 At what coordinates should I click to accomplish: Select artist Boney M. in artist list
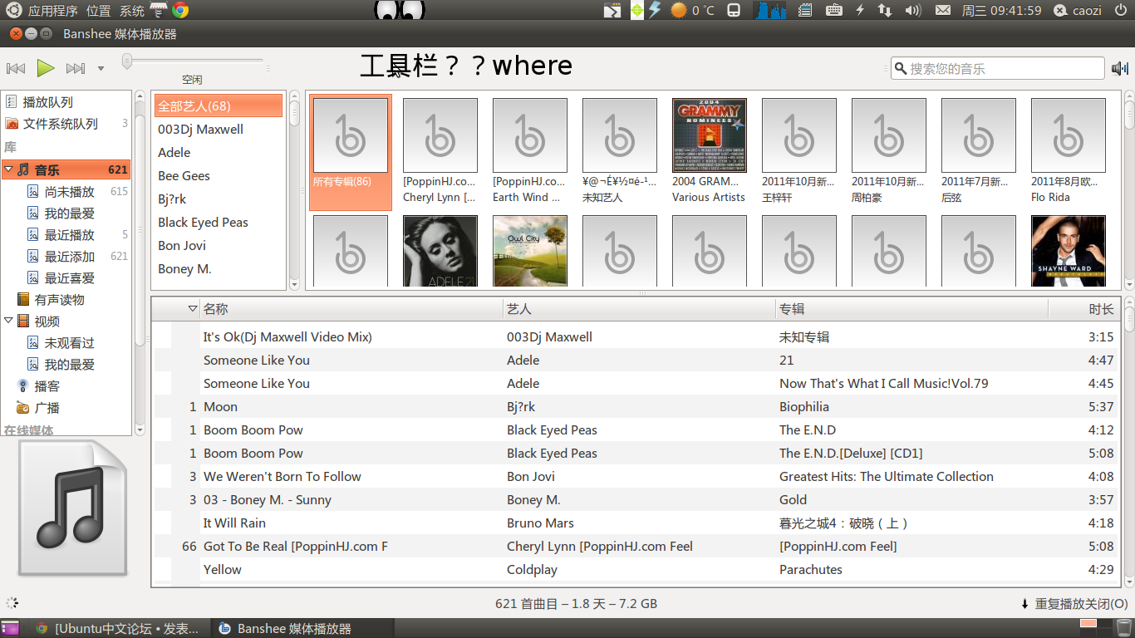pyautogui.click(x=219, y=268)
